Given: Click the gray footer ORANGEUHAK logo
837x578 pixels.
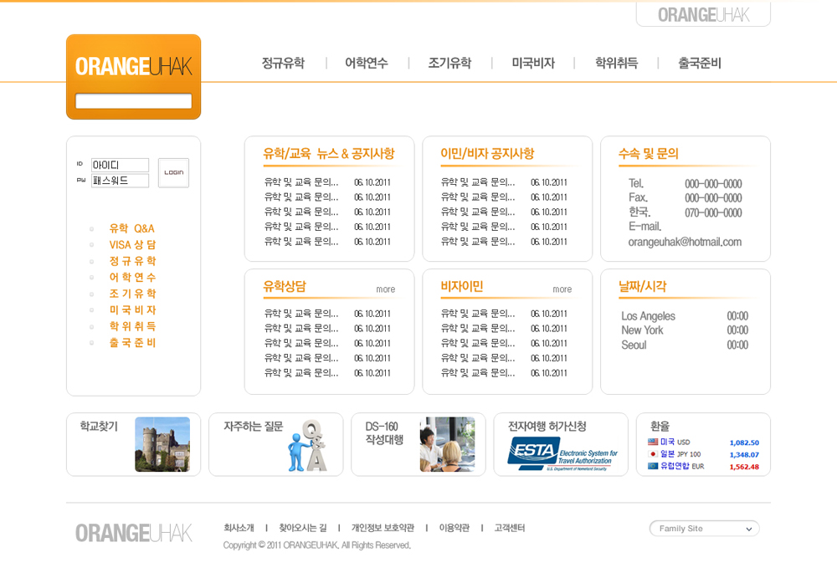Looking at the screenshot, I should coord(134,533).
